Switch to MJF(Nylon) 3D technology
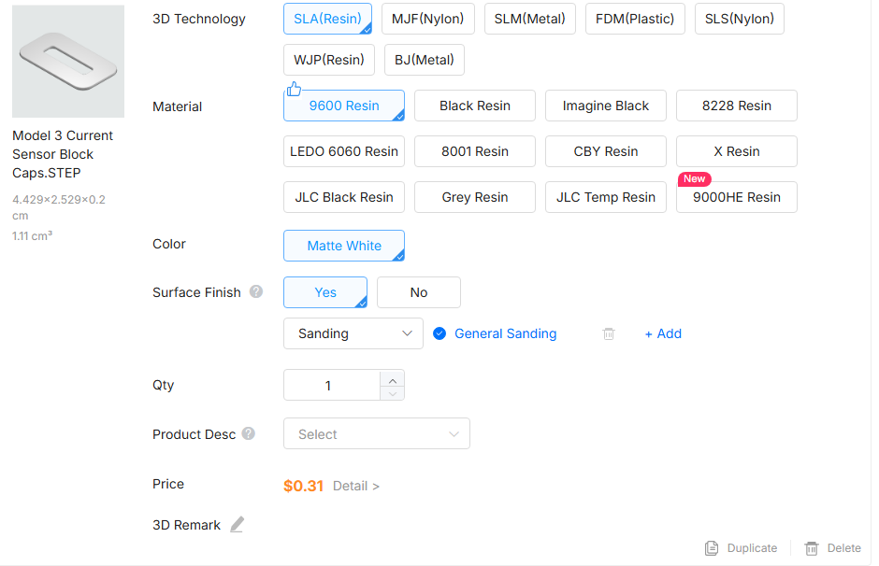The image size is (879, 566). 428,19
